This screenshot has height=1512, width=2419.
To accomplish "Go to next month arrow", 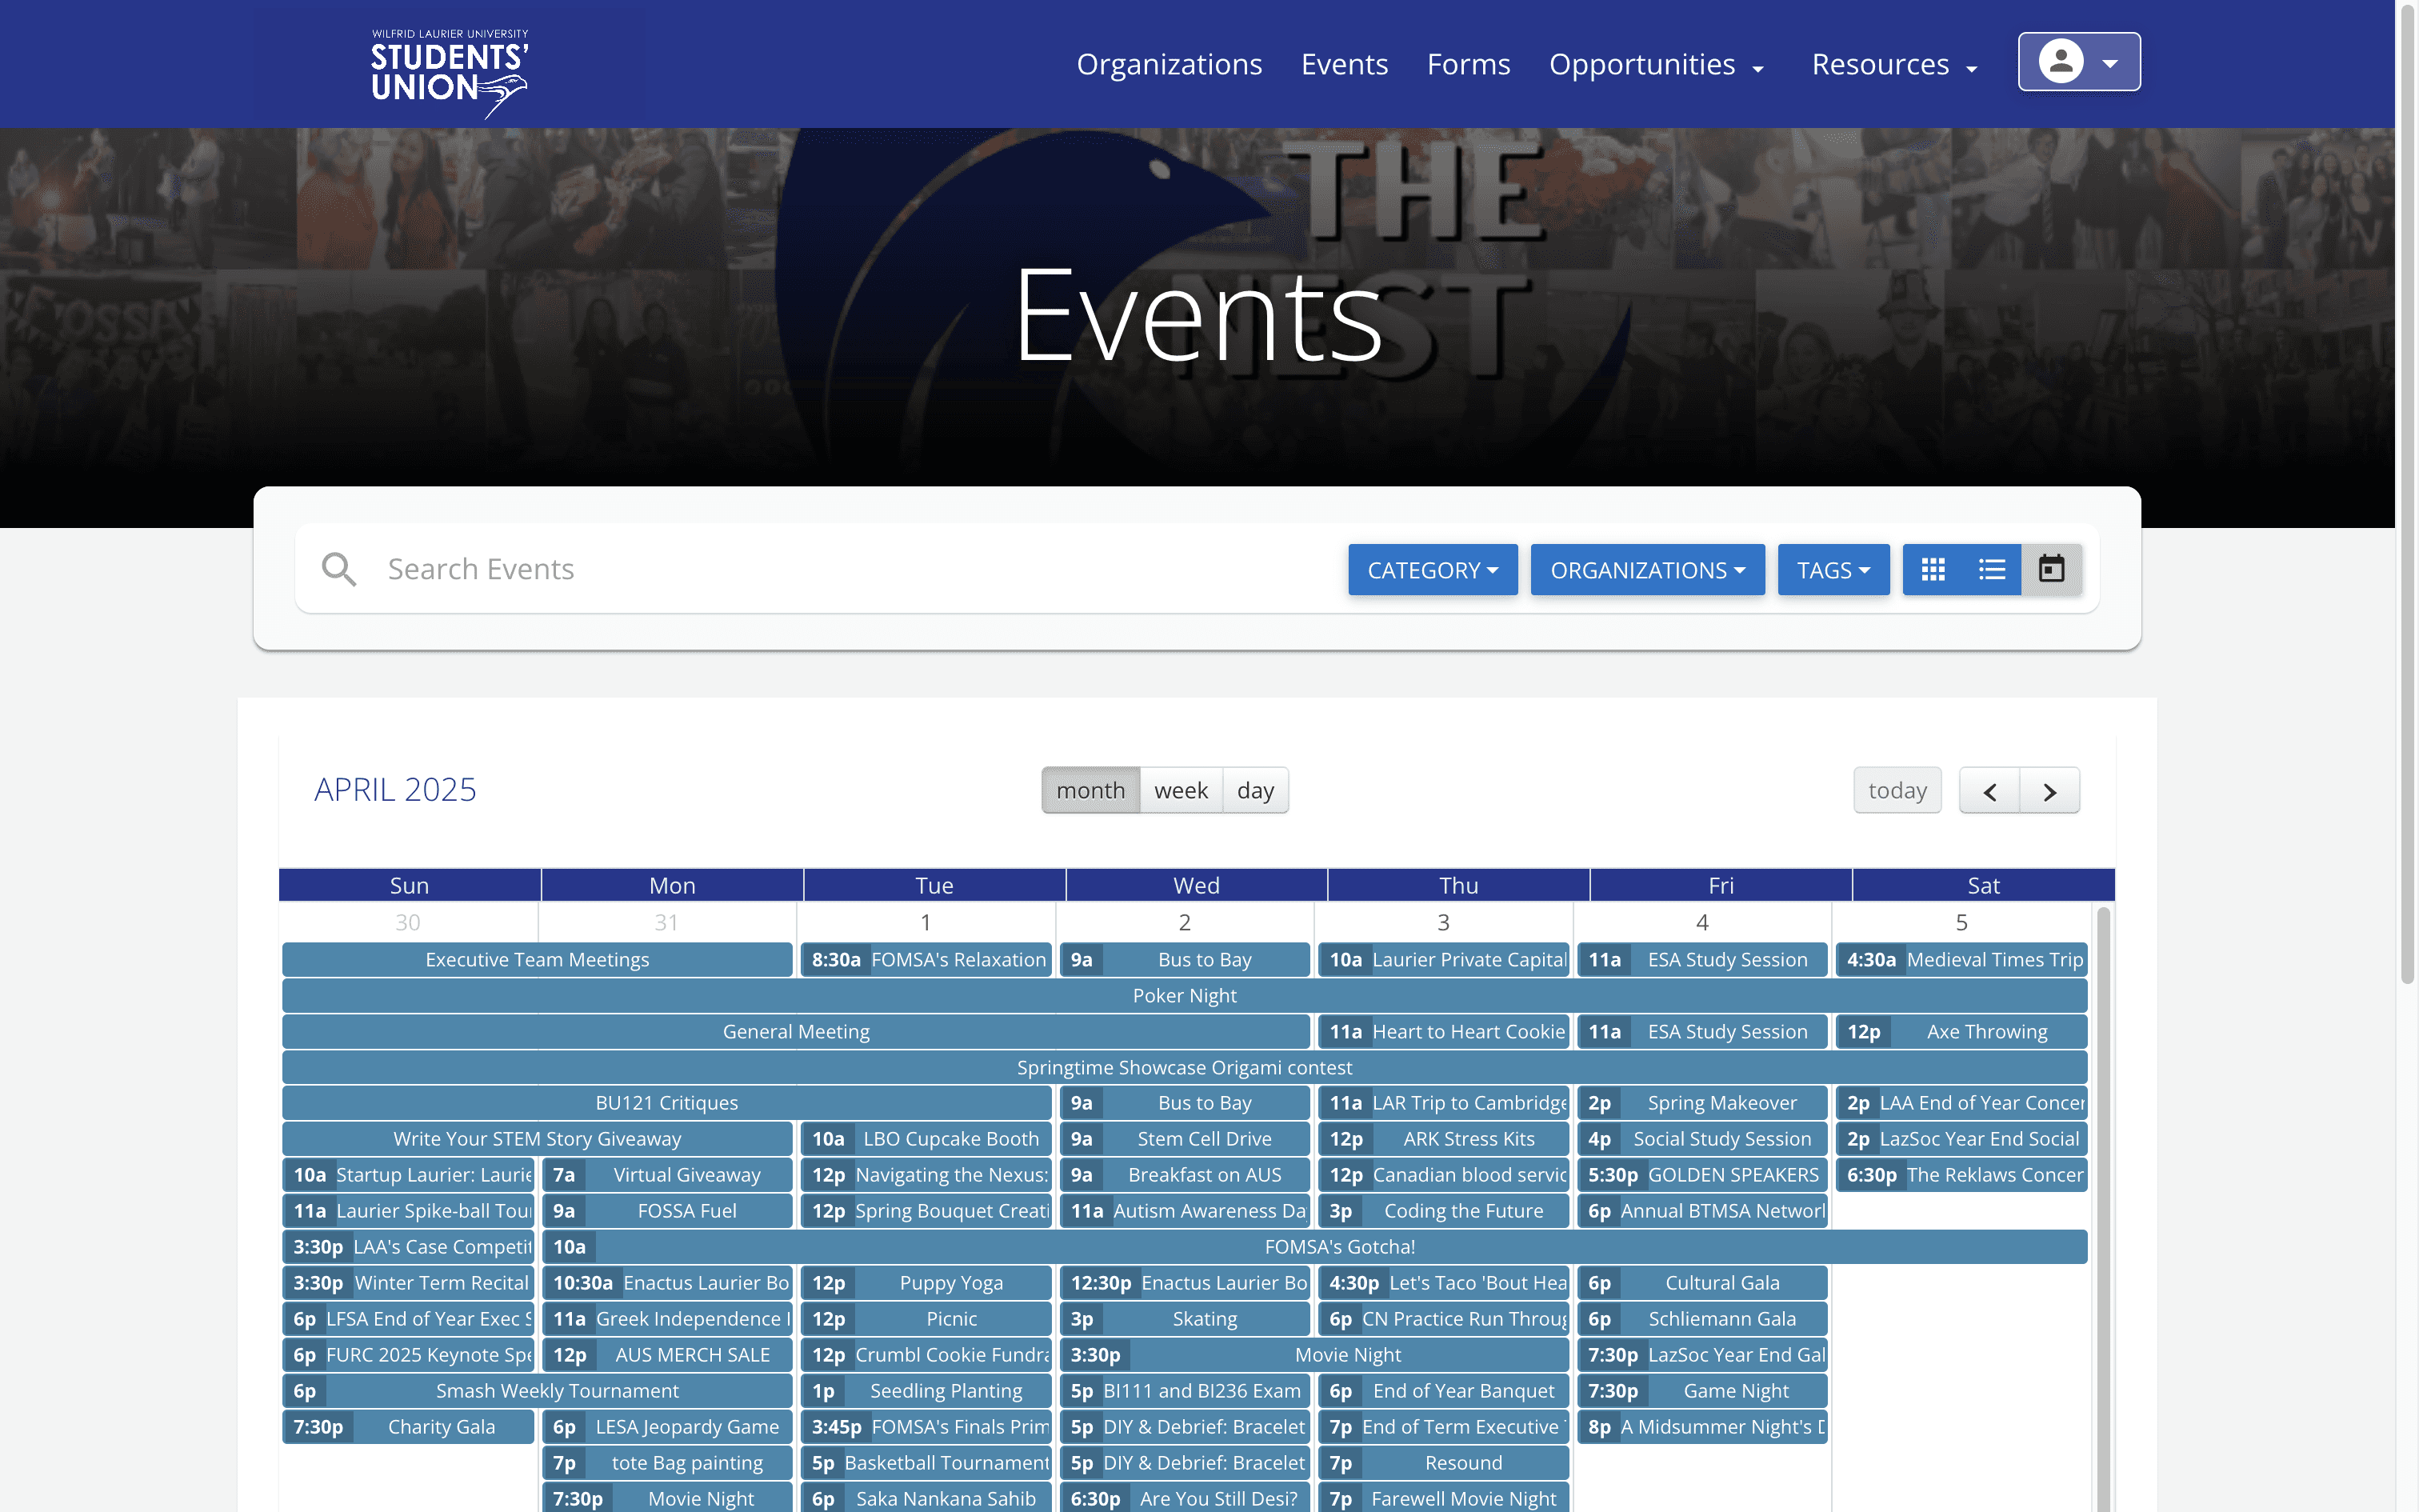I will 2049,791.
